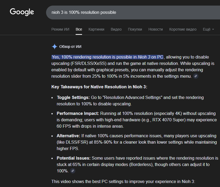Image resolution: width=220 pixels, height=187 pixels.
Task: Click the 'Toggle Settings:' bullet heading
Action: click(x=73, y=97)
